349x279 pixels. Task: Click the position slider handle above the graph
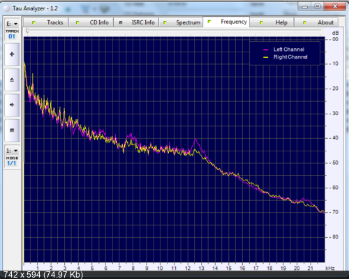point(27,31)
